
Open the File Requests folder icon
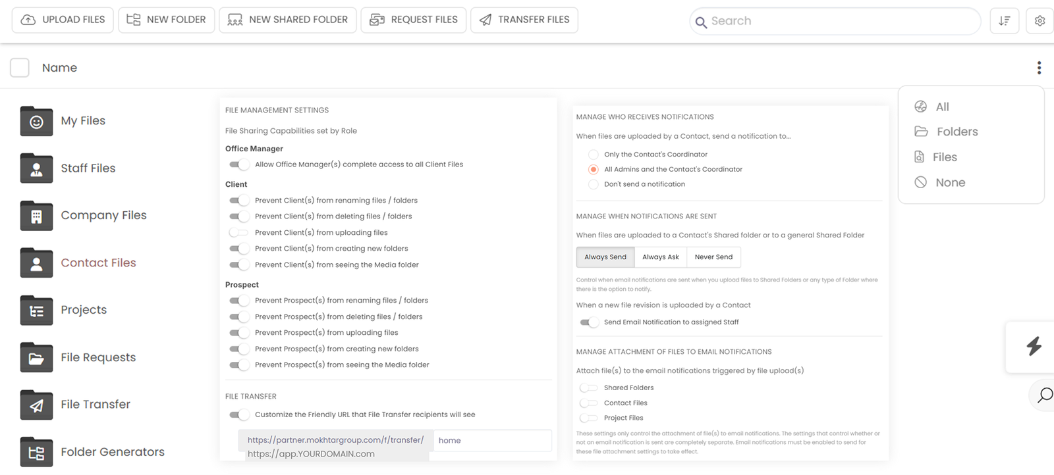click(36, 358)
